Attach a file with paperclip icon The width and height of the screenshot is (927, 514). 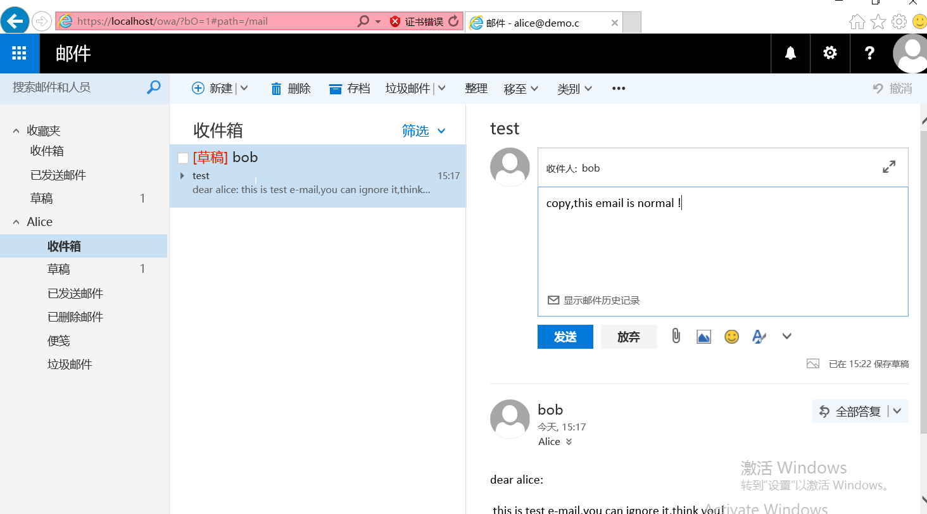coord(676,336)
